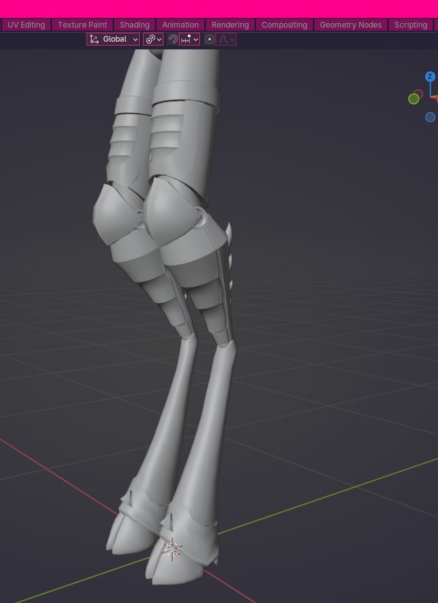The image size is (438, 603).
Task: Open the snapping options dropdown
Action: tap(190, 39)
